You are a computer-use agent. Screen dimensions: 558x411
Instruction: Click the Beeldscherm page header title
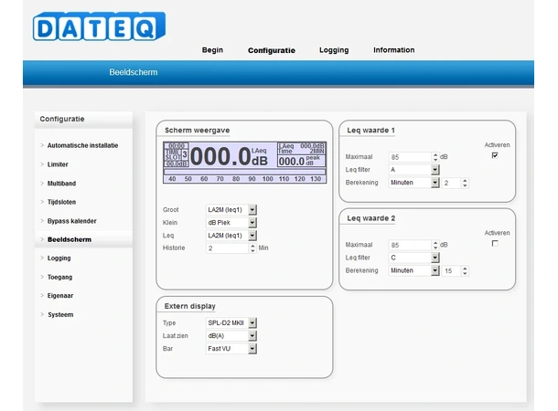133,72
